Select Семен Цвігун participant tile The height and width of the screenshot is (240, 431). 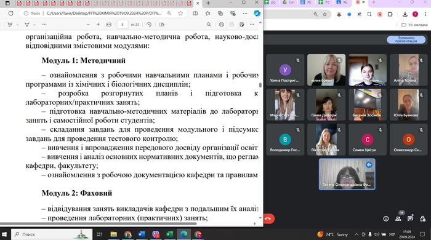coord(367,140)
